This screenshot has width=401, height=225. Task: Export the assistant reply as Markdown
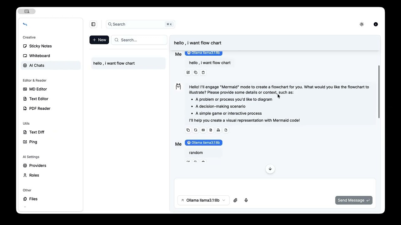(x=203, y=130)
